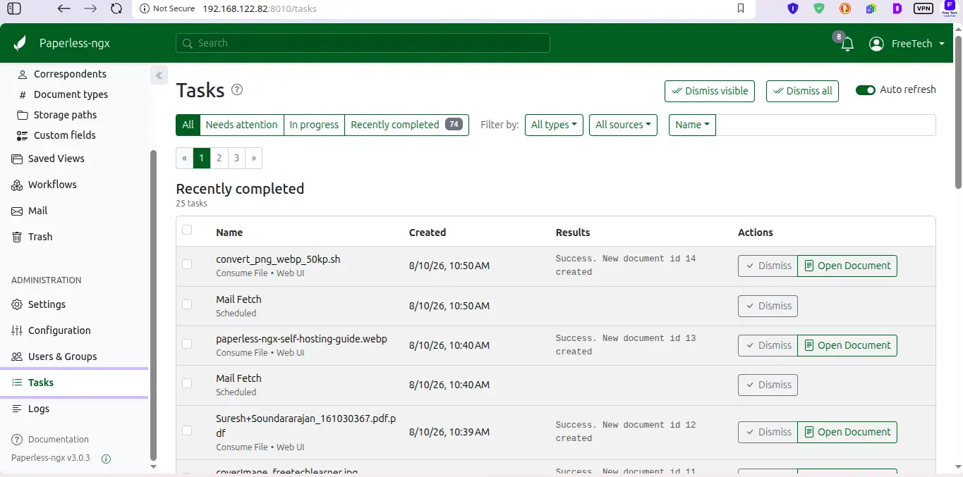Select the All tasks tab
The width and height of the screenshot is (963, 477).
pos(188,125)
